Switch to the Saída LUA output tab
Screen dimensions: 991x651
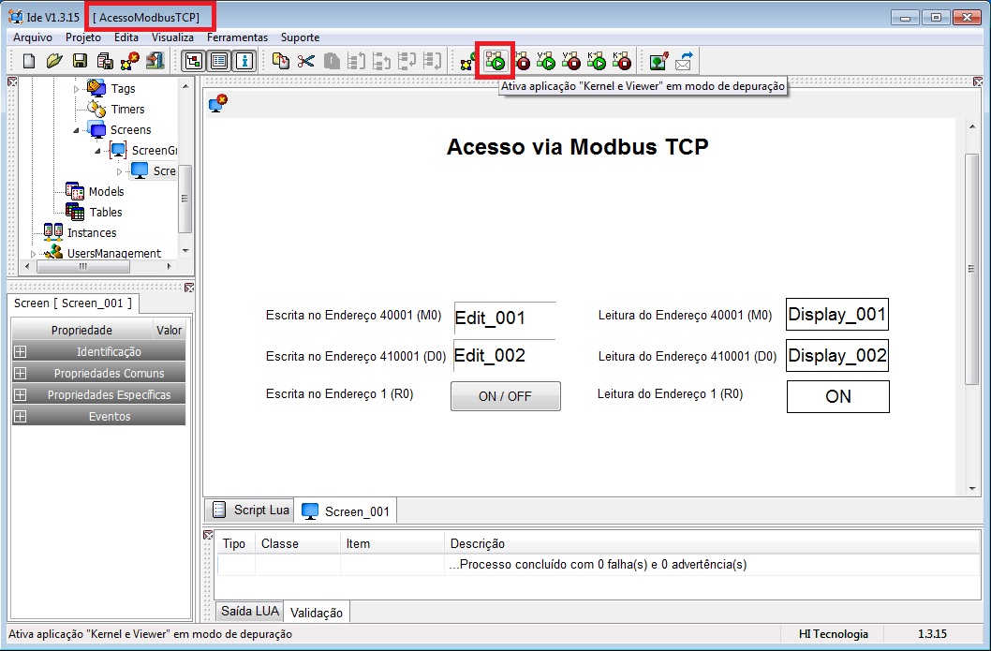(250, 611)
